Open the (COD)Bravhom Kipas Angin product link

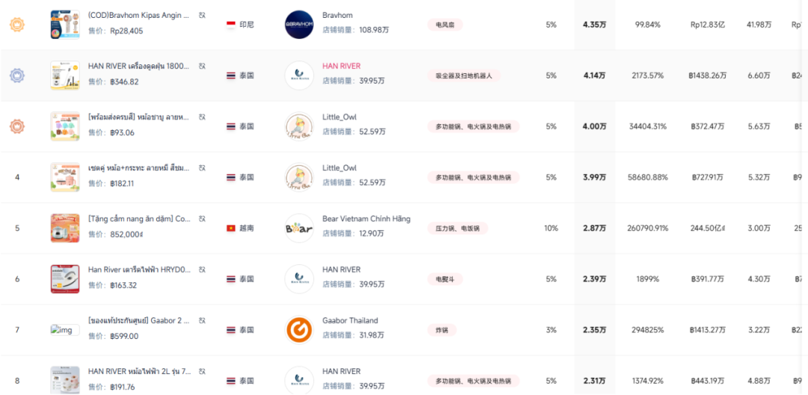pos(138,16)
